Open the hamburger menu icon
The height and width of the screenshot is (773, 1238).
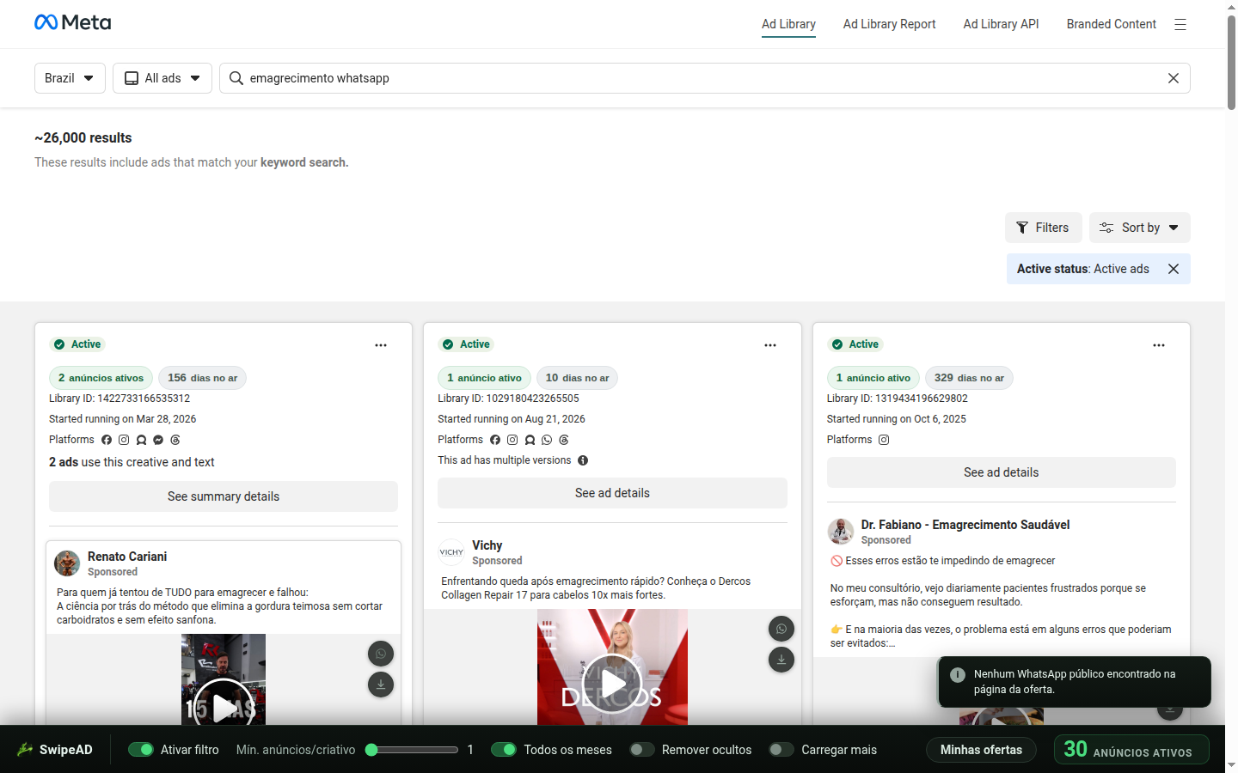[x=1180, y=24]
